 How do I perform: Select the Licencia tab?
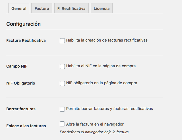[102, 8]
